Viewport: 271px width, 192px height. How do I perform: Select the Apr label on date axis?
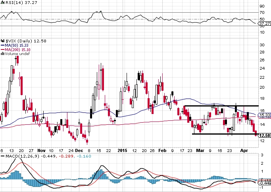(244, 150)
